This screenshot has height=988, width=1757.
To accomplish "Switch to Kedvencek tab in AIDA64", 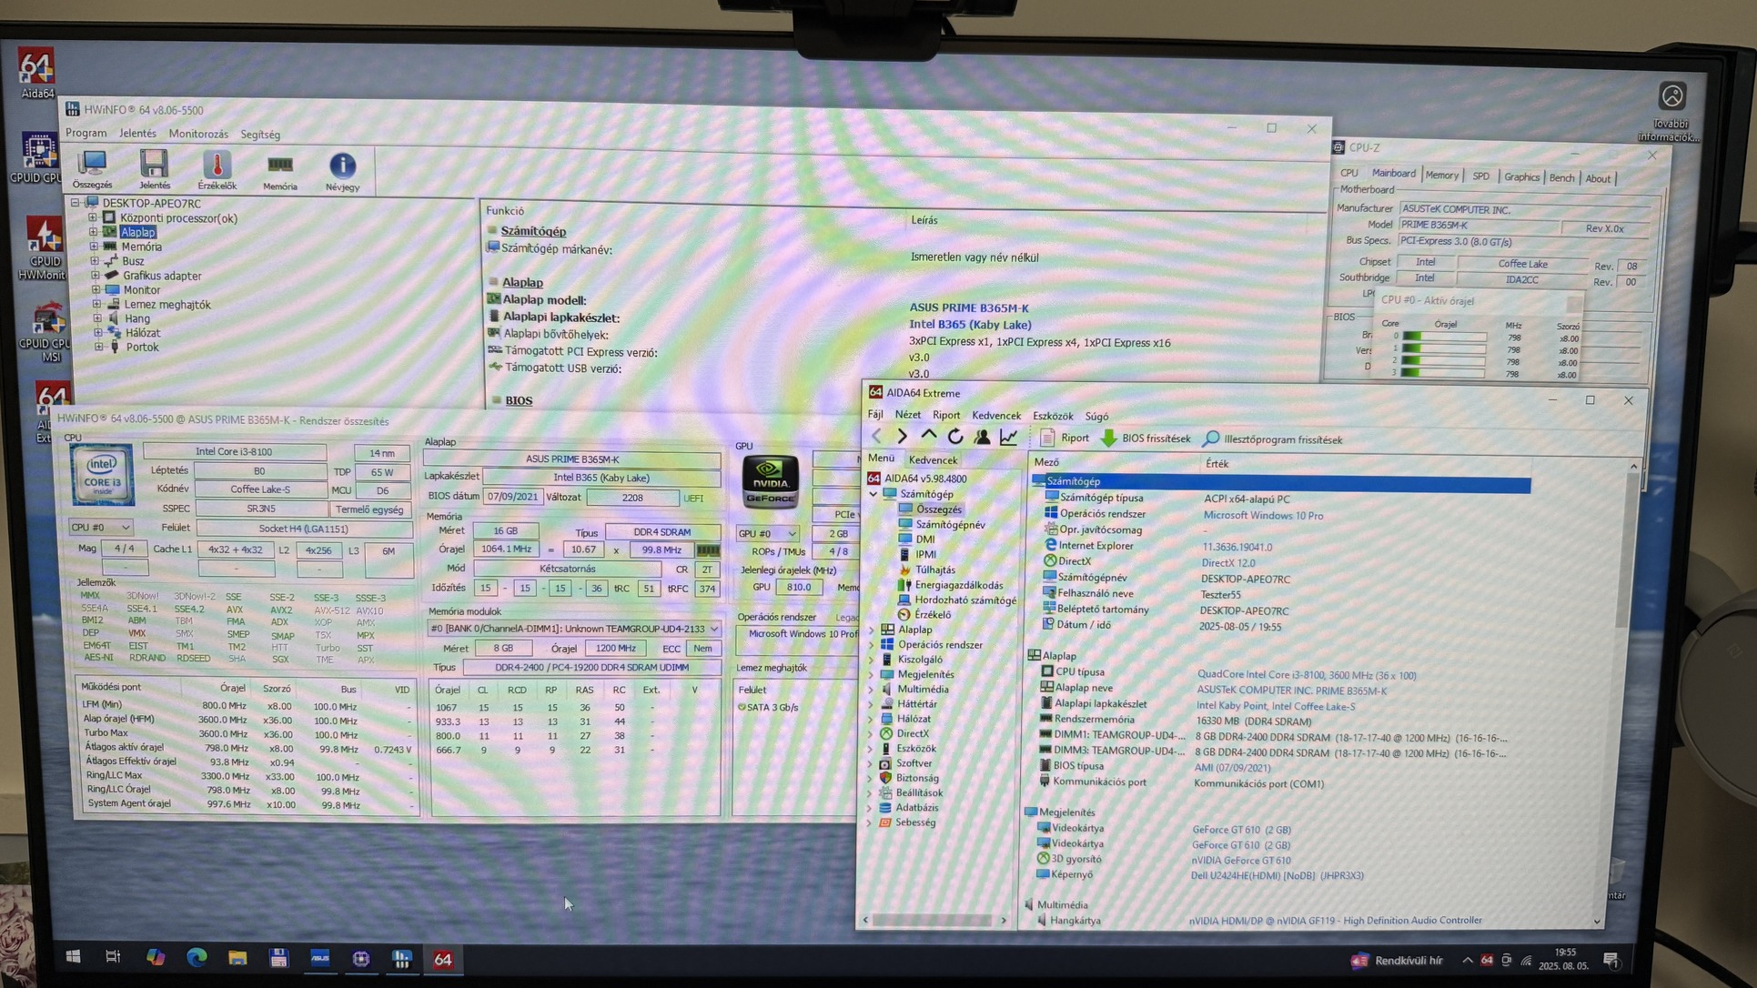I will [x=933, y=459].
